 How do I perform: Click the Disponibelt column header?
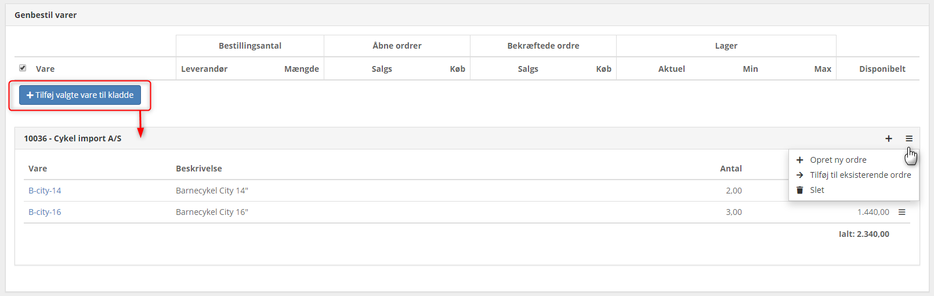(882, 69)
